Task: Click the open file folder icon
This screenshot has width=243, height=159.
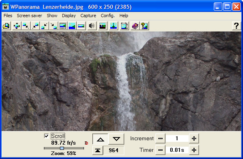Action: [x=6, y=26]
